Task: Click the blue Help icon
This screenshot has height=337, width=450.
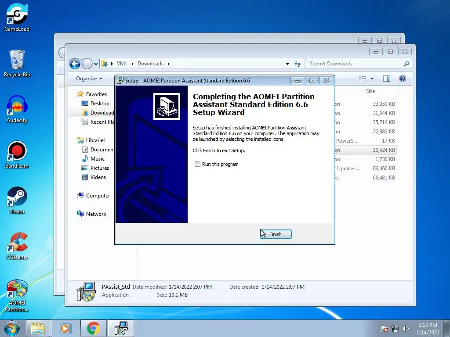Action: pyautogui.click(x=403, y=79)
